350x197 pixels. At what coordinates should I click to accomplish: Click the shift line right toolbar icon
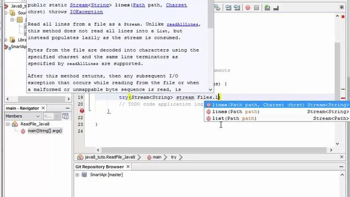pos(237,8)
